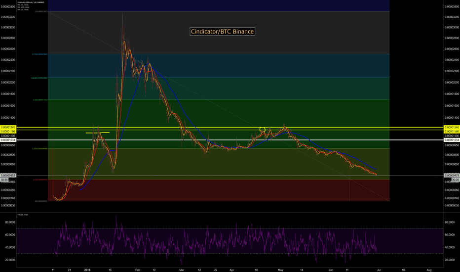Image resolution: width=460 pixels, height=272 pixels.
Task: Select the RSI (14, close) indicator label
Action: (23, 215)
